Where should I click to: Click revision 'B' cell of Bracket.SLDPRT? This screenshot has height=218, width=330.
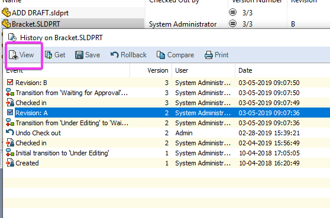pos(293,24)
